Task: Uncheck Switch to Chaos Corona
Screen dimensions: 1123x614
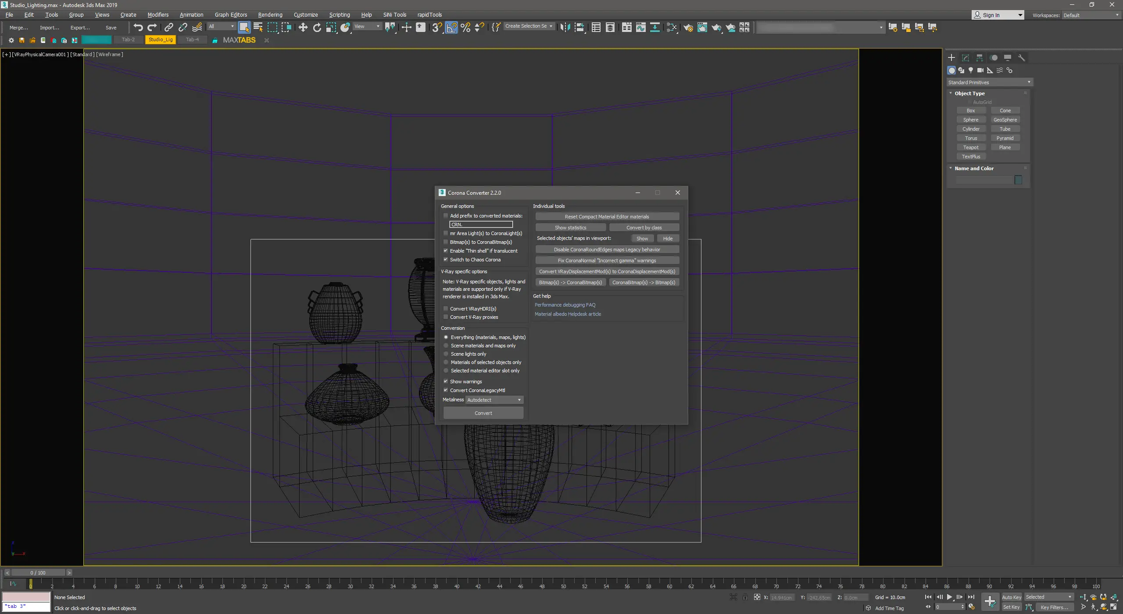Action: point(446,260)
